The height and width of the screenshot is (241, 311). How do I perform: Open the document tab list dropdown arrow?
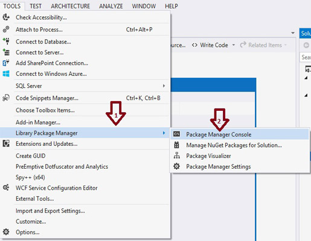[293, 33]
